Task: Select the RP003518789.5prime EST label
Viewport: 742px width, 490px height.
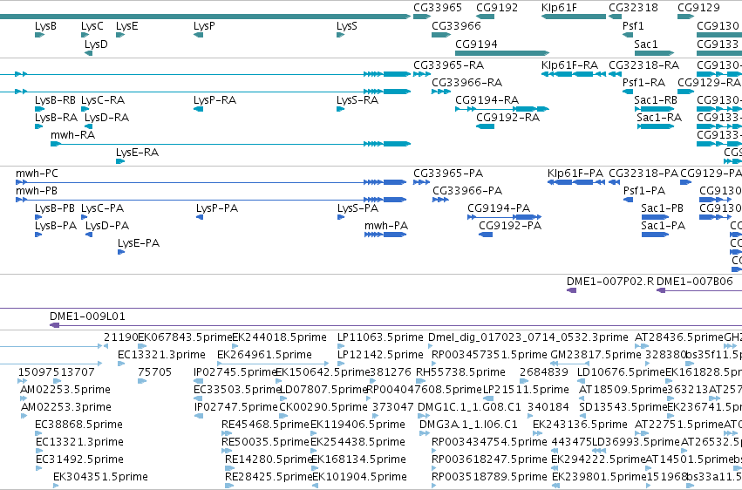Action: (489, 477)
